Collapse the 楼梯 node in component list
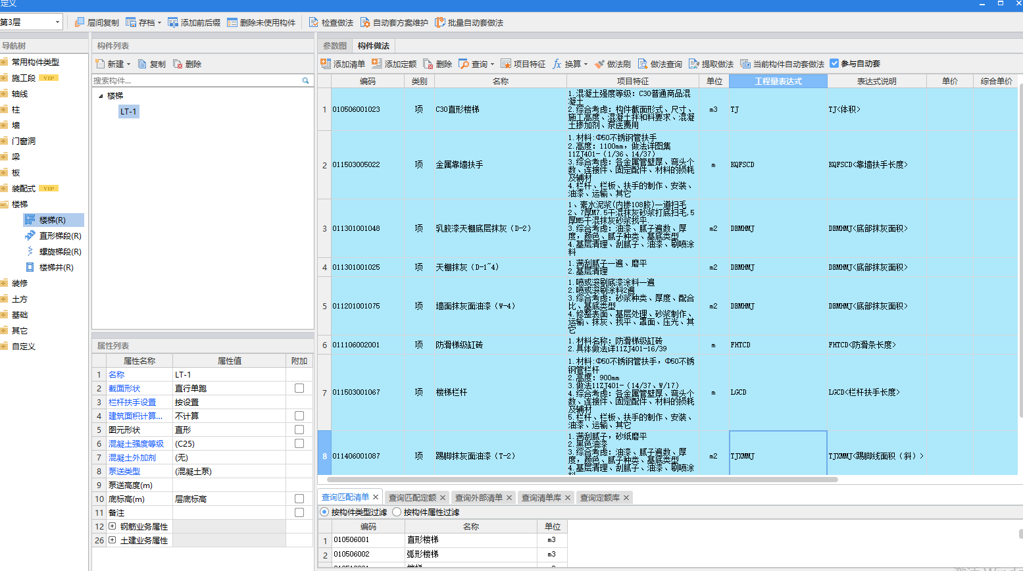 pyautogui.click(x=101, y=96)
